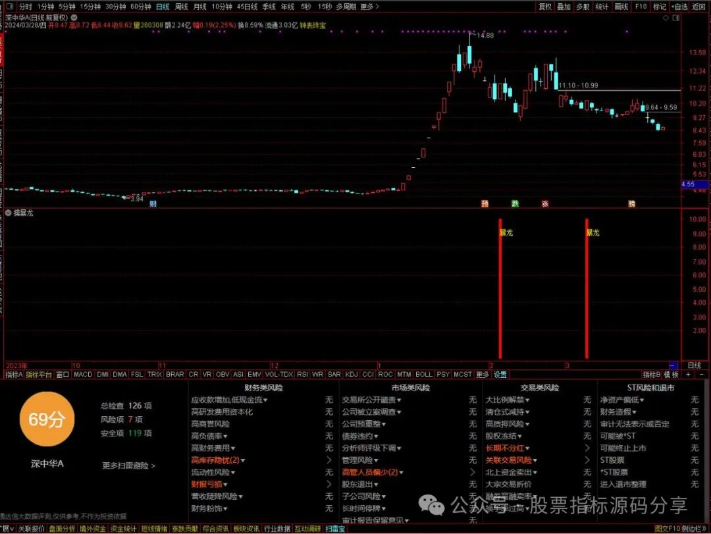711x534 pixels.
Task: Click the blue icon at time axis end
Action: click(x=673, y=365)
